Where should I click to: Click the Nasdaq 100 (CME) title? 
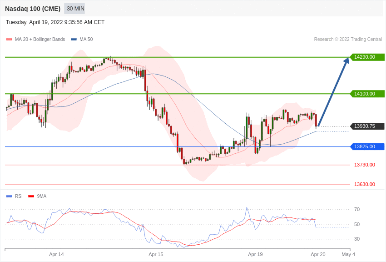coord(33,9)
